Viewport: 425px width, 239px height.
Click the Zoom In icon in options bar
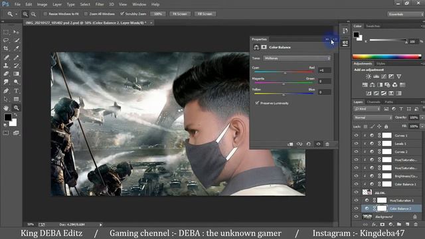pos(25,14)
